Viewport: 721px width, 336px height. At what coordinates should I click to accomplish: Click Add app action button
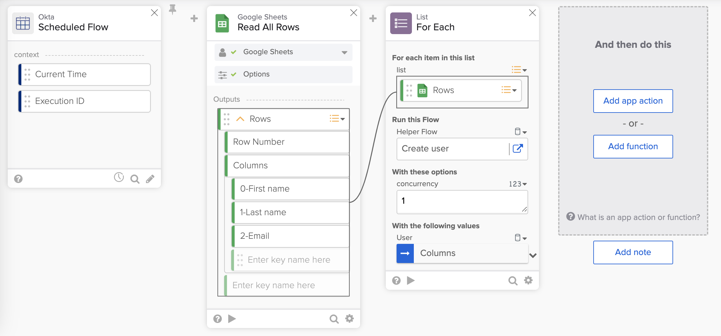coord(633,101)
